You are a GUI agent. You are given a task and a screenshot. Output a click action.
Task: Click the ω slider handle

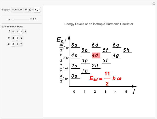pyautogui.click(x=12, y=19)
